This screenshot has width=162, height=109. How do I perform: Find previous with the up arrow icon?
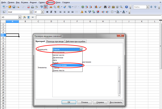click(155, 7)
